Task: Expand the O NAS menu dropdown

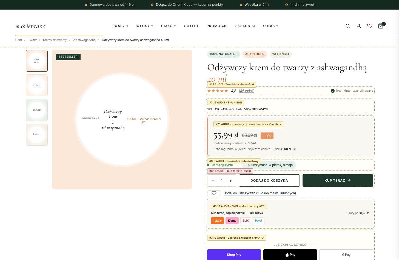Action: pyautogui.click(x=271, y=26)
